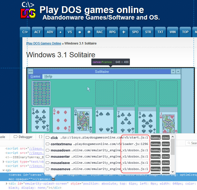Toggle the click event listener breakpoint icon
Screen dimensions: 197x190
coord(48,138)
